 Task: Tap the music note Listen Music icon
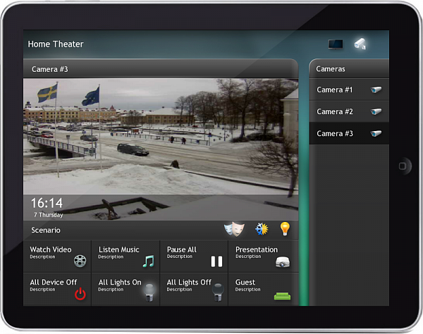point(148,261)
